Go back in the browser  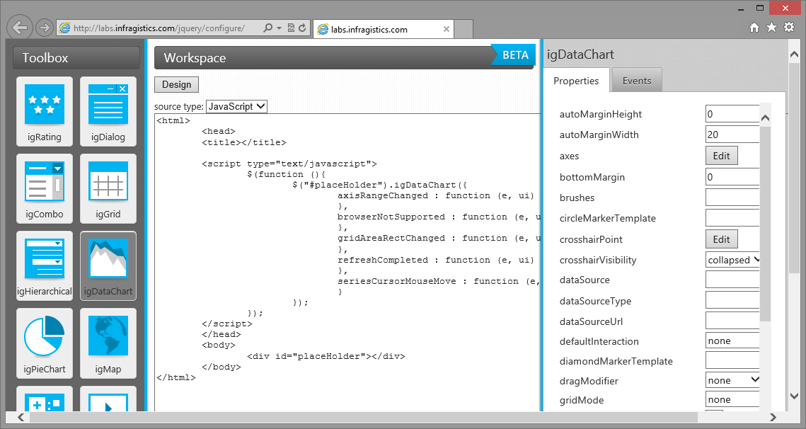click(x=20, y=28)
